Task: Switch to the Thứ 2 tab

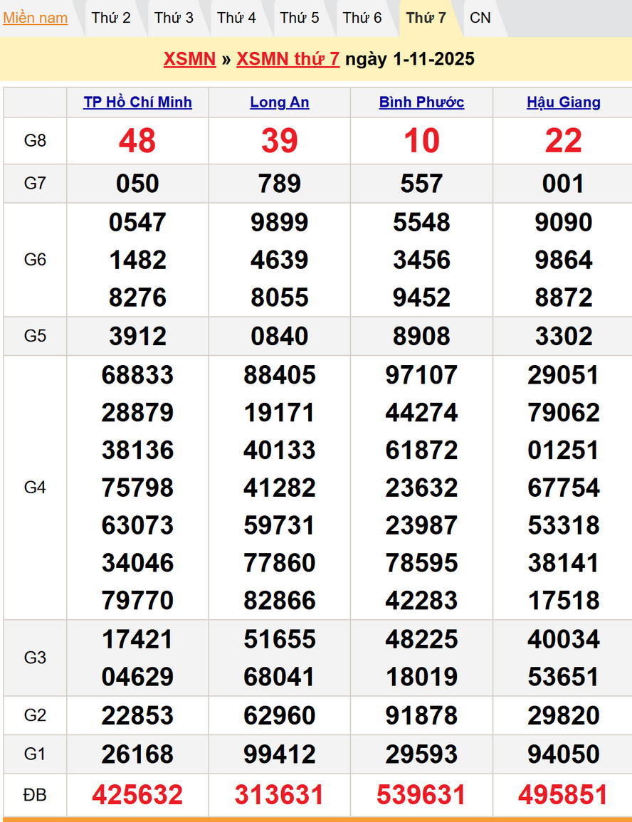Action: click(111, 18)
